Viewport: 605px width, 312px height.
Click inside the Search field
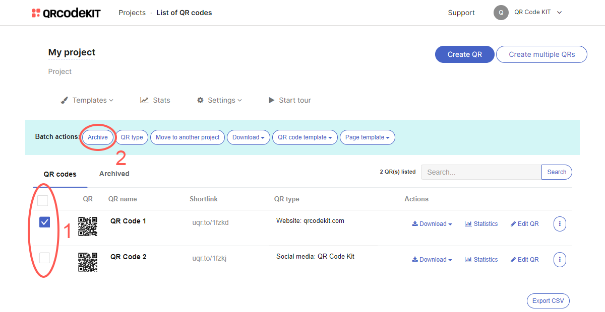[x=479, y=172]
